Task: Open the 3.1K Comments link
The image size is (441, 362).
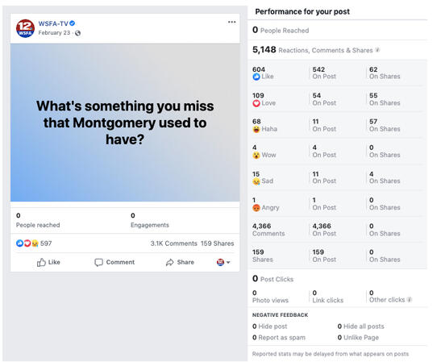Action: (173, 243)
